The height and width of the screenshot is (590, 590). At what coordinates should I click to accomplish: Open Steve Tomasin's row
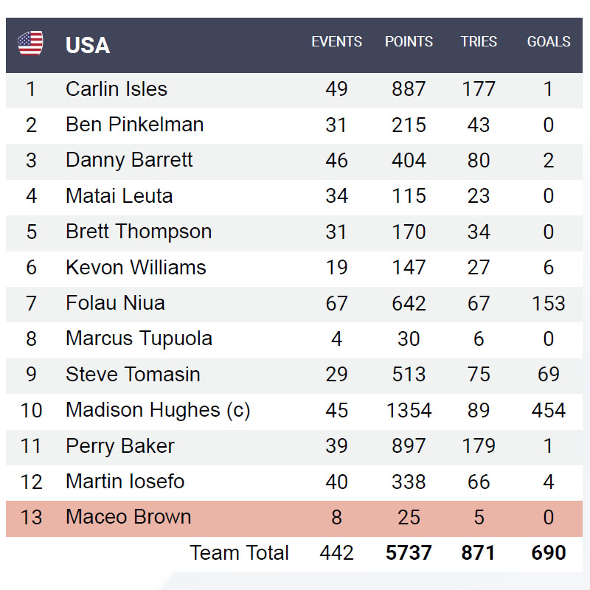coord(133,375)
